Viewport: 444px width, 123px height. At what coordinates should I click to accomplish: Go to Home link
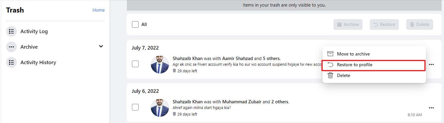pyautogui.click(x=99, y=10)
